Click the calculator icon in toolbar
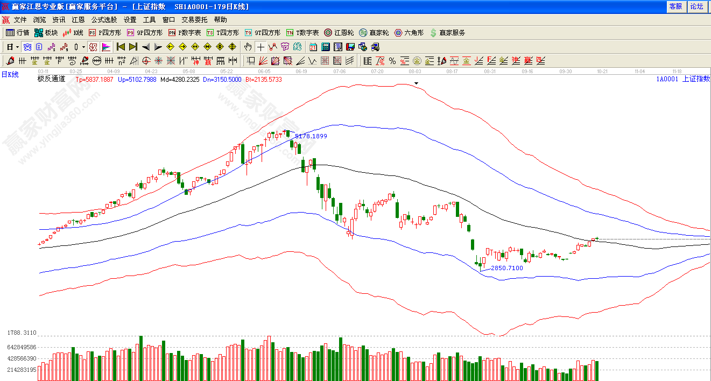711x381 pixels. [x=326, y=47]
